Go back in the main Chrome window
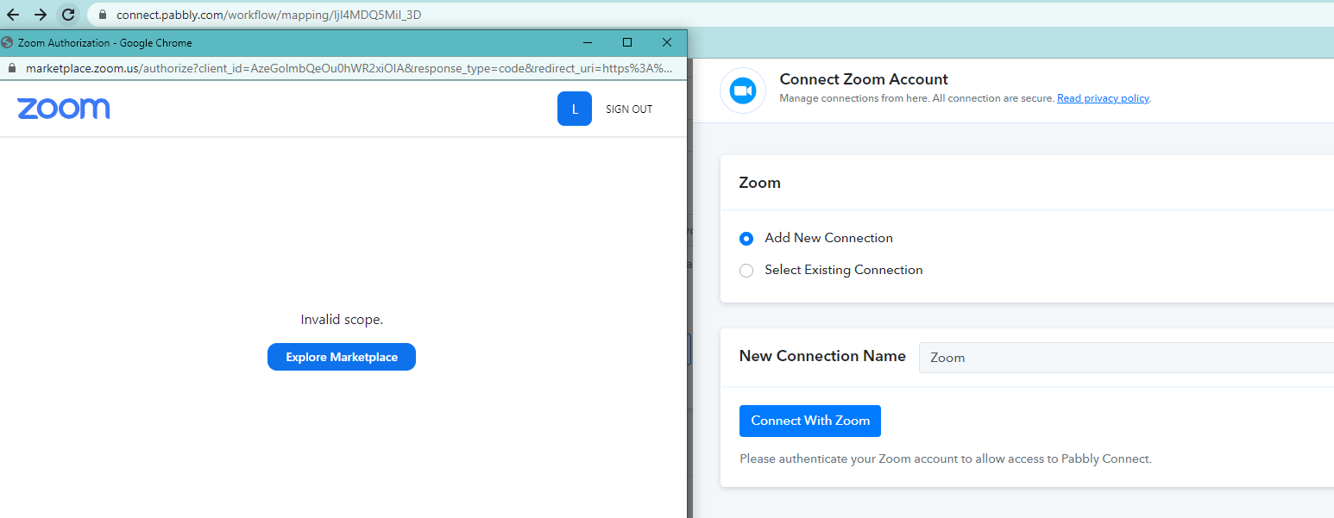The height and width of the screenshot is (518, 1334). [x=13, y=15]
